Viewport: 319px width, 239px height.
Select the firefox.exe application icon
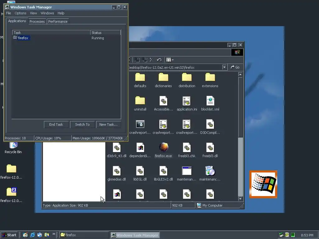tap(163, 150)
